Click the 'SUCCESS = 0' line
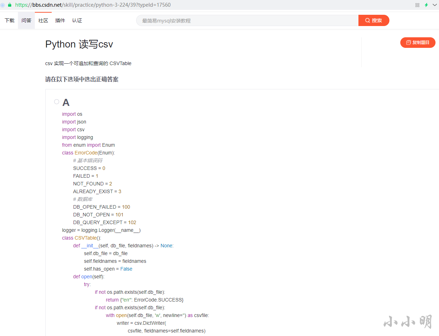Image resolution: width=439 pixels, height=336 pixels. pos(89,168)
